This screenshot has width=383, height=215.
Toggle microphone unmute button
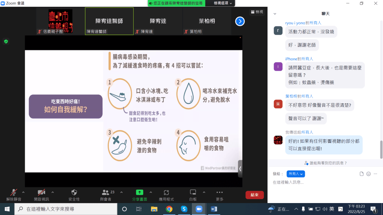pos(14,192)
